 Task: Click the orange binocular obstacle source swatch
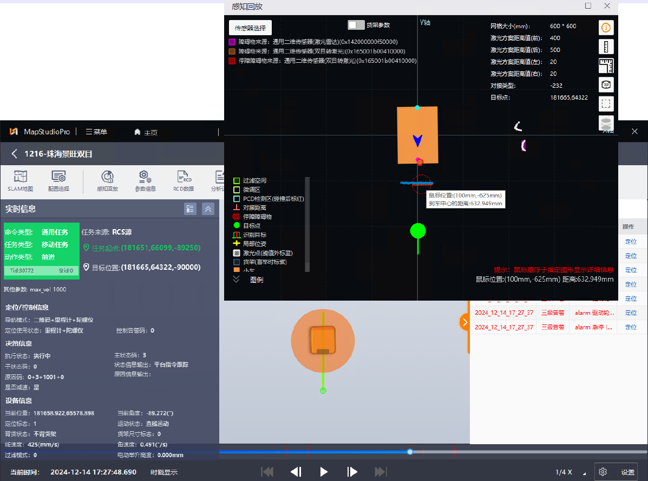pyautogui.click(x=232, y=51)
